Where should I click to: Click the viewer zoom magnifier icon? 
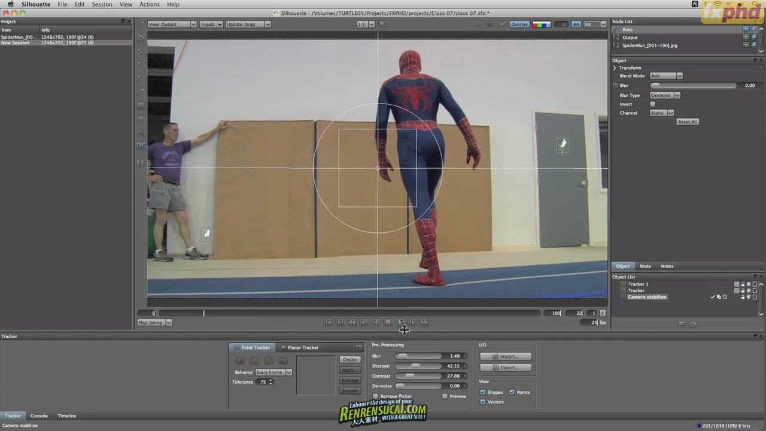(476, 25)
